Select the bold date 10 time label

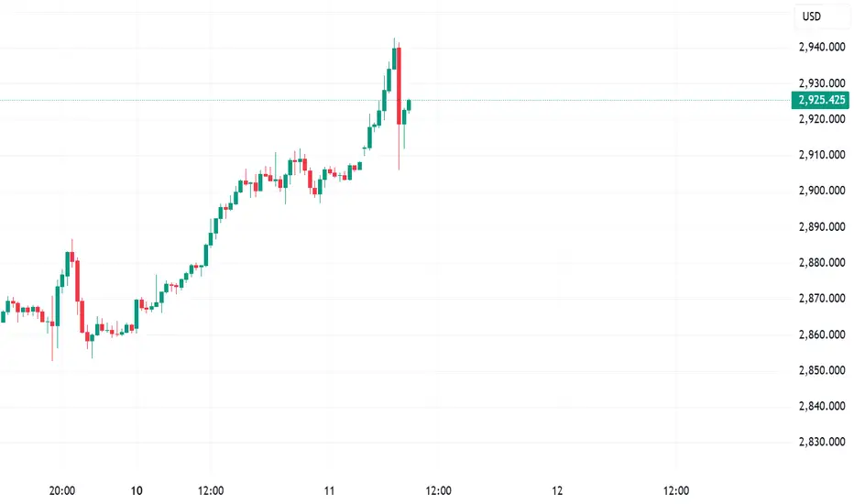click(x=137, y=491)
